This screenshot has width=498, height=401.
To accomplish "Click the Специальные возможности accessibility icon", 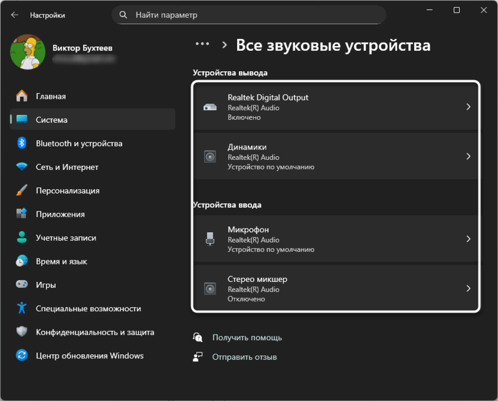I will 22,308.
